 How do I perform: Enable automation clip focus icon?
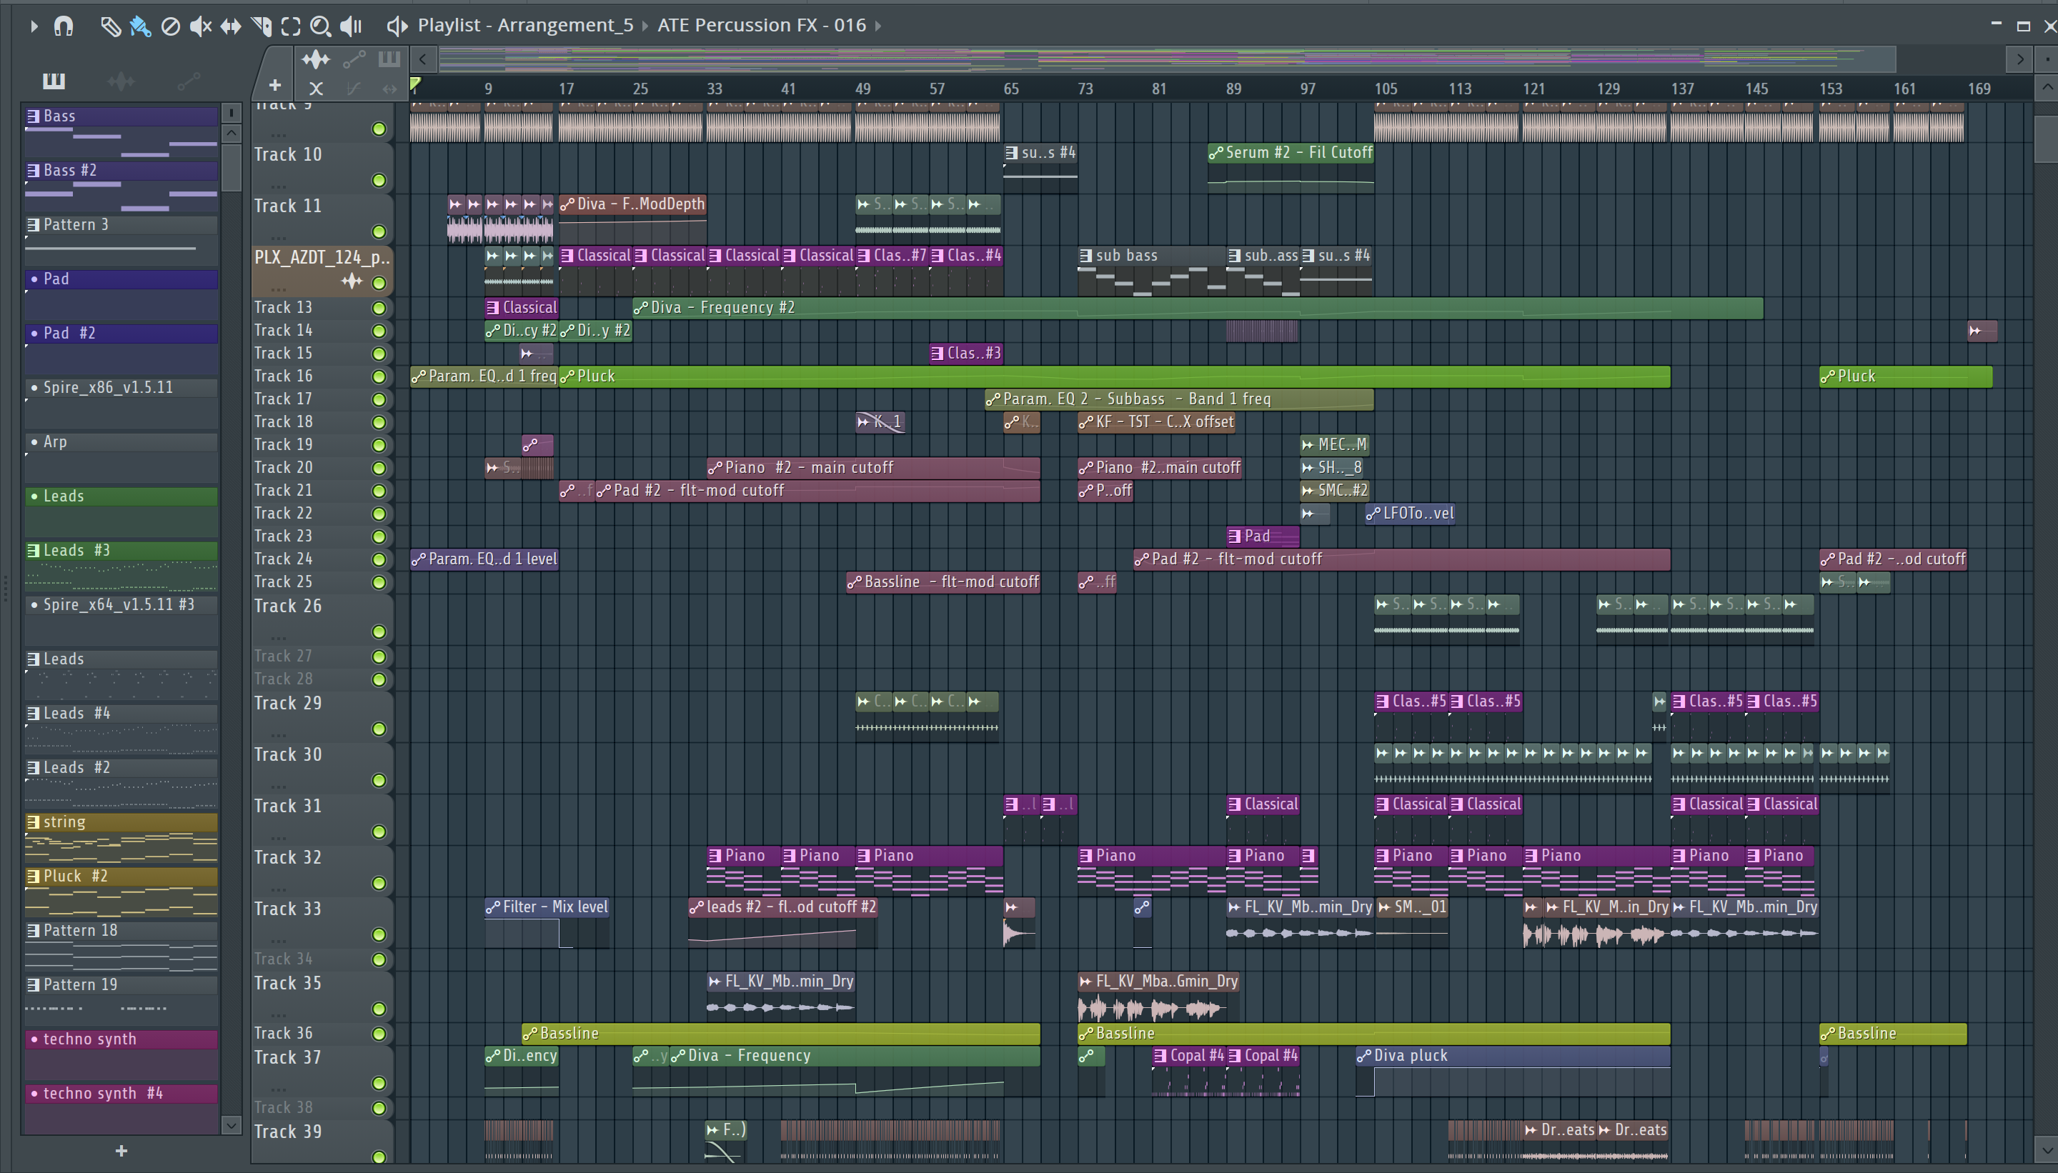point(354,59)
